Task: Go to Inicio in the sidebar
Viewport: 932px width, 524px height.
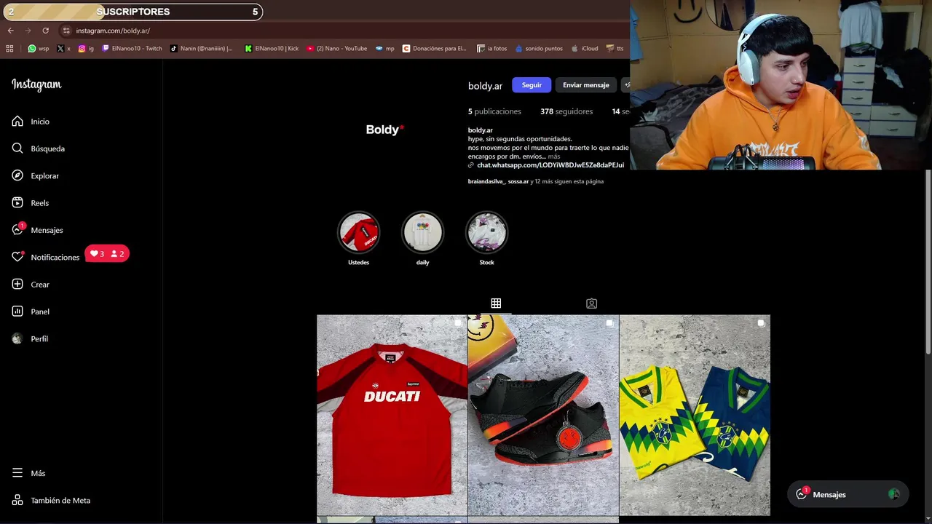Action: tap(31, 122)
